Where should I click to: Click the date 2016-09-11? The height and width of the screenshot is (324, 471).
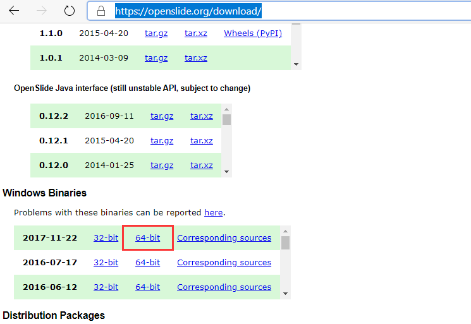pyautogui.click(x=109, y=116)
